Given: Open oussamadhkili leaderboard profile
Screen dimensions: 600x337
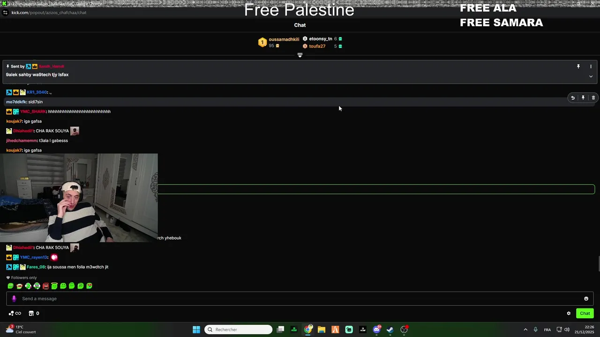Looking at the screenshot, I should click(x=284, y=39).
